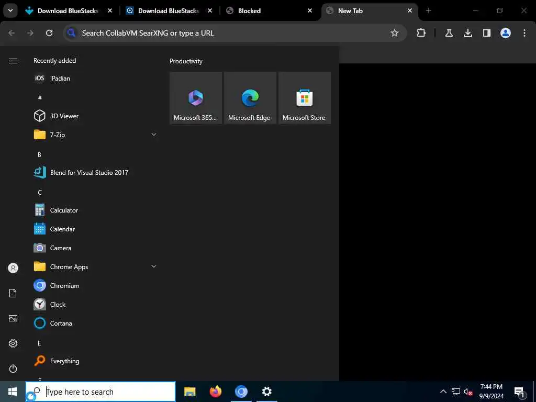Viewport: 536px width, 402px height.
Task: Open Cortana from the app list
Action: (x=95, y=323)
